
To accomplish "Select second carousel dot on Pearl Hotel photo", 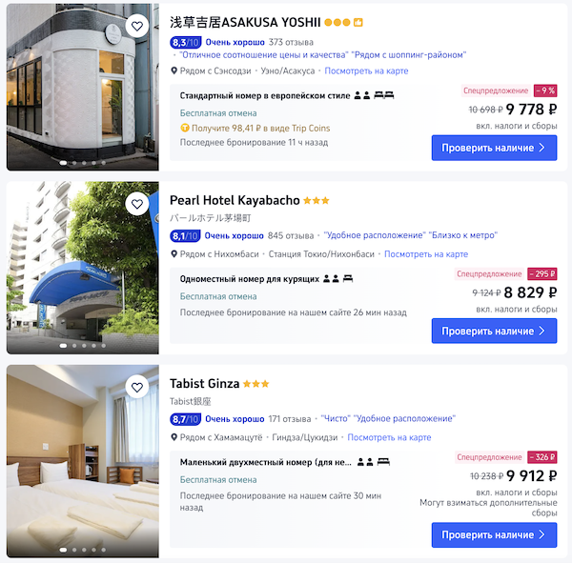I will [74, 345].
